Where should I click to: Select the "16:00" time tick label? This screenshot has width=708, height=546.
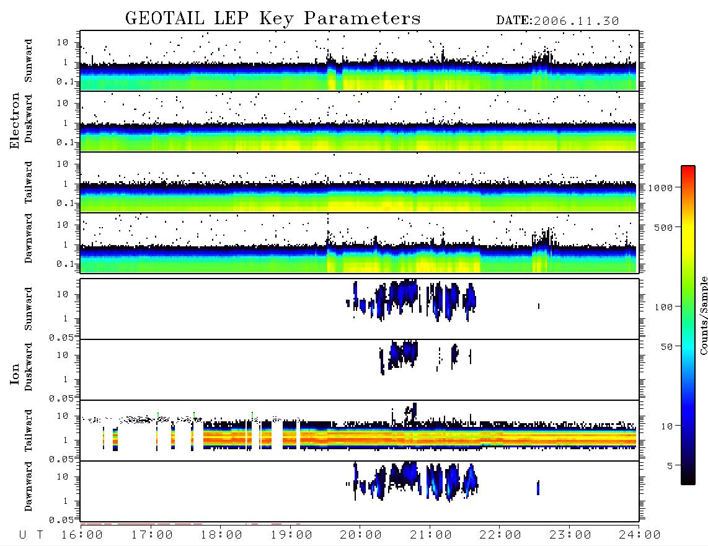[82, 535]
